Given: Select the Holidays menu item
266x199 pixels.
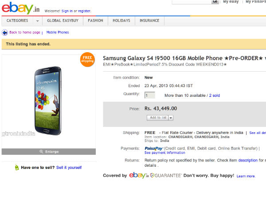Looking at the screenshot, I should (121, 21).
